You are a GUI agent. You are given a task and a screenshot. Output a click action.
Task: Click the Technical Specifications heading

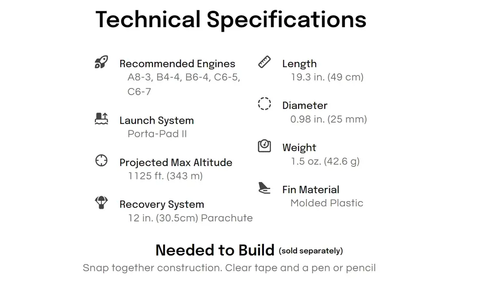[231, 19]
